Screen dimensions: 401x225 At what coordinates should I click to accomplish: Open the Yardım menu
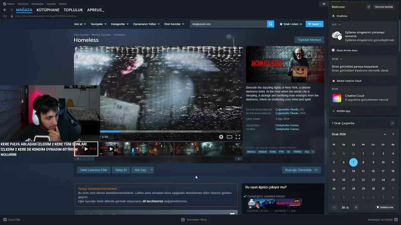[63, 4]
